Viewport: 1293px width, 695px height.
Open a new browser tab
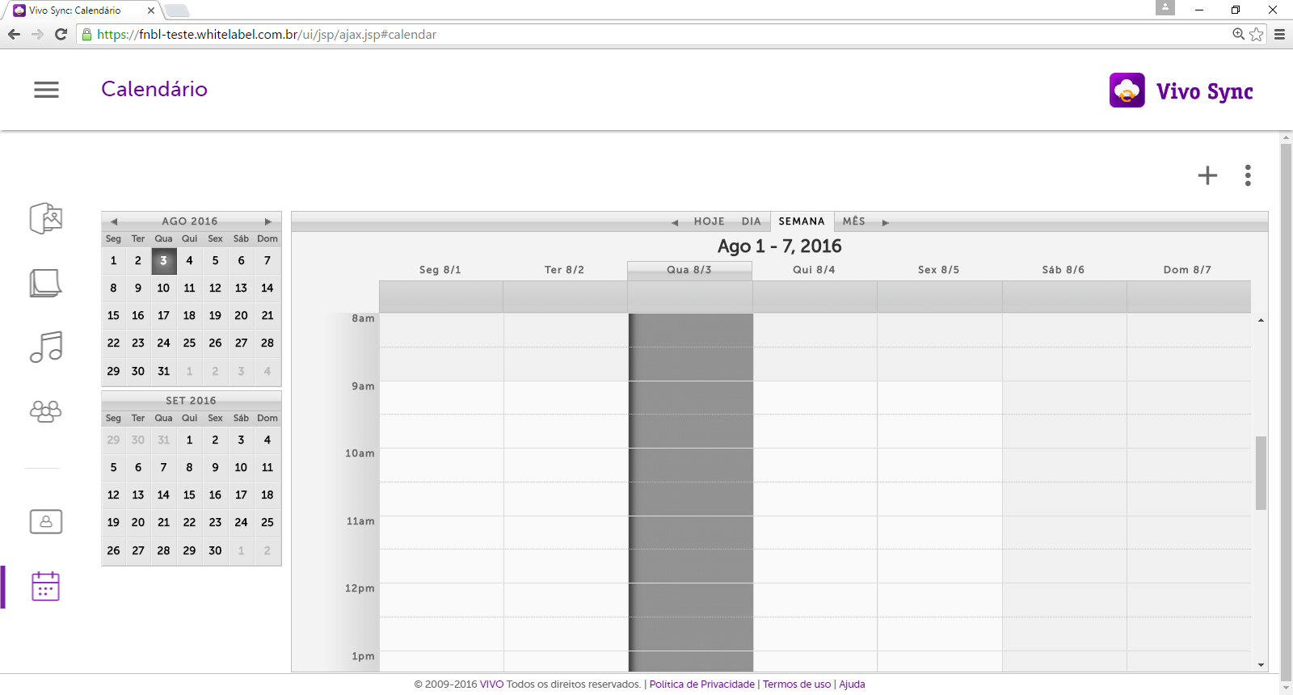[177, 11]
